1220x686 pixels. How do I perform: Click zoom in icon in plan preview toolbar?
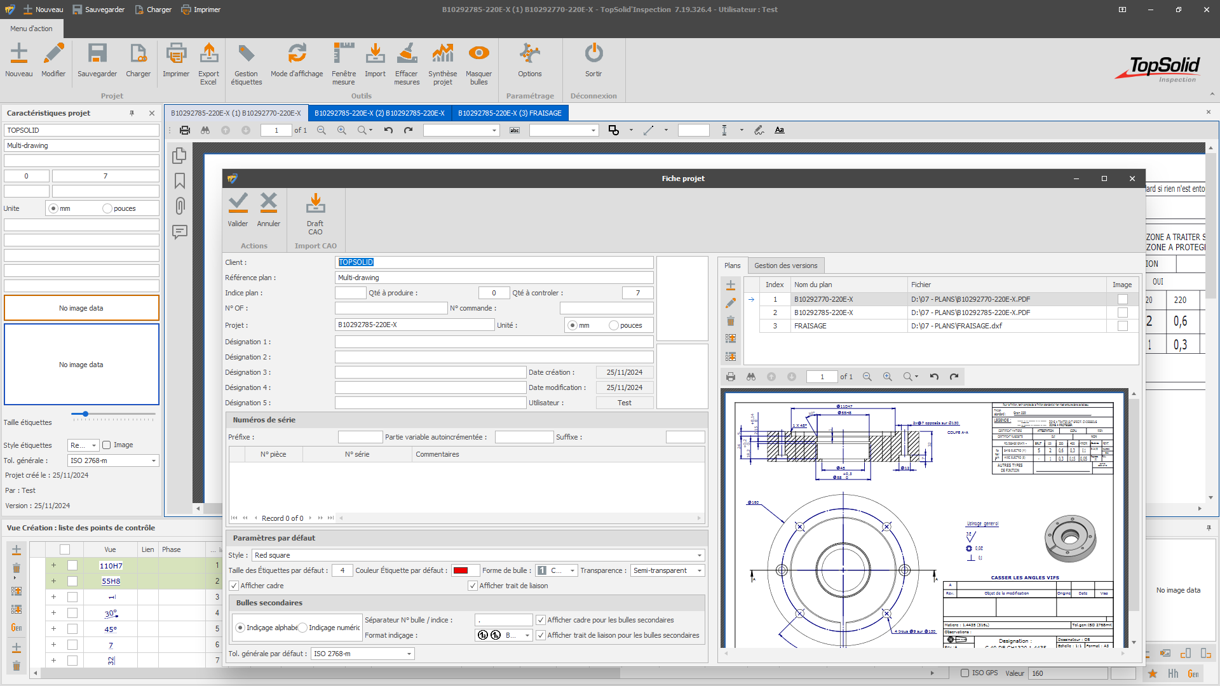point(888,377)
